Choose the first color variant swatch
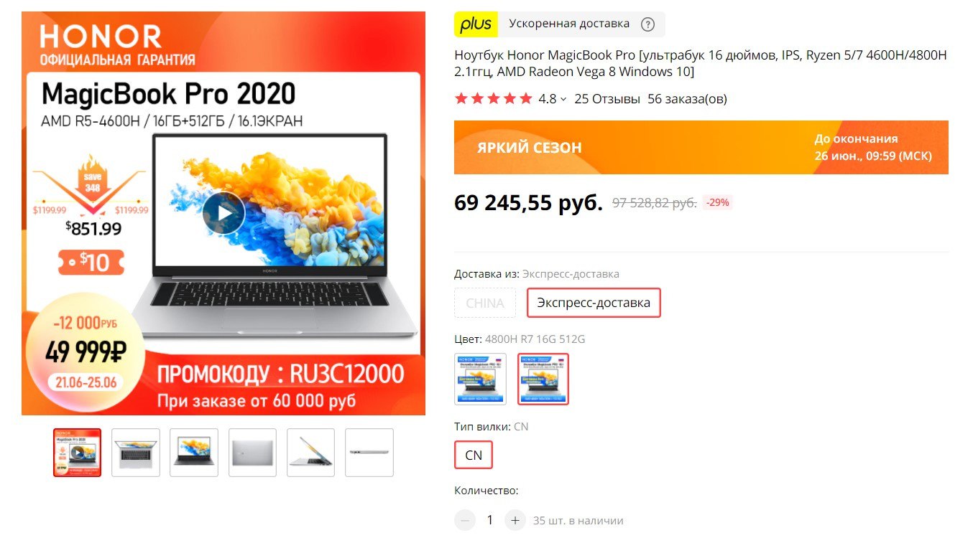This screenshot has width=973, height=538. (480, 379)
